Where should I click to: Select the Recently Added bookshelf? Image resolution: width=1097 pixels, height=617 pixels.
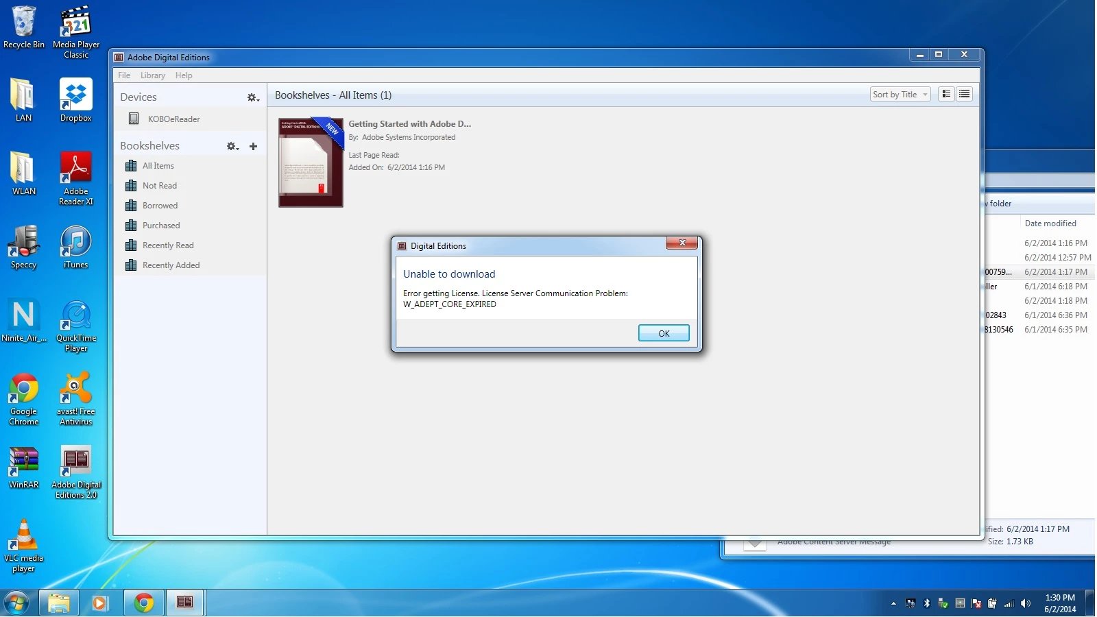click(x=190, y=265)
